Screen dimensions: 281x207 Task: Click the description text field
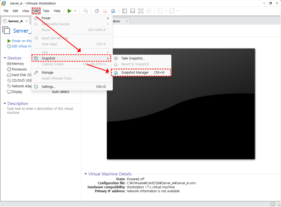tap(40, 110)
